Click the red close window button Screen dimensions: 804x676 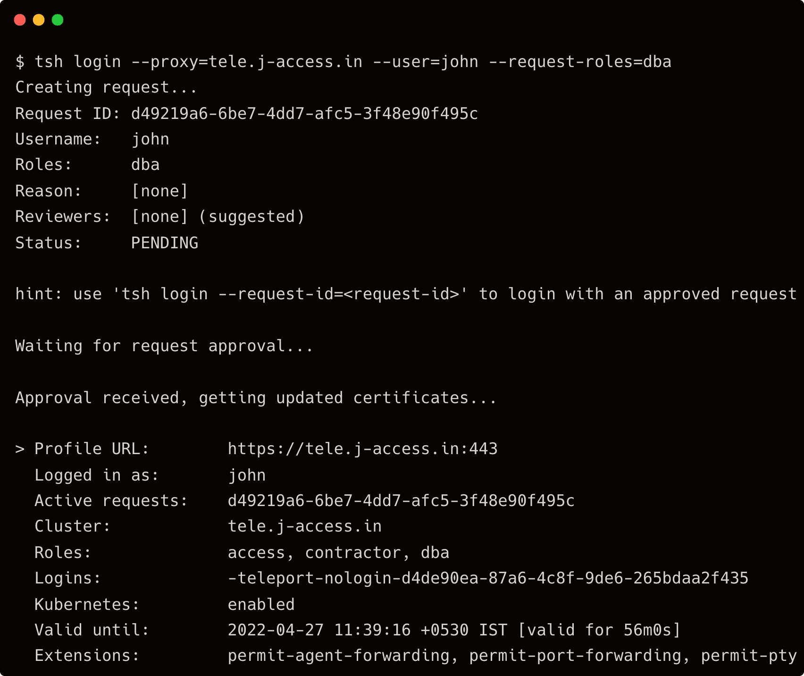tap(20, 20)
